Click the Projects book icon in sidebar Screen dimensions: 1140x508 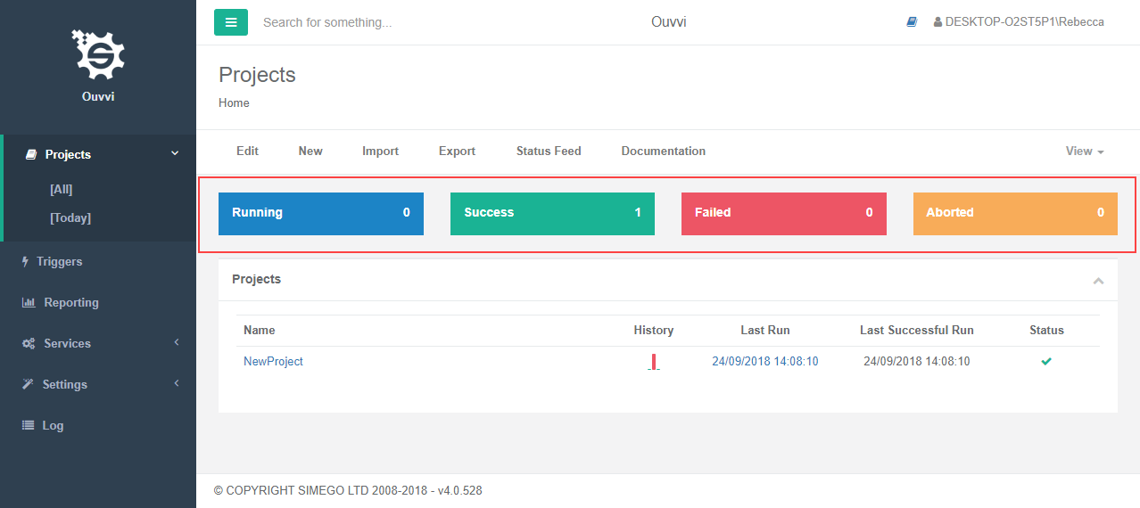click(x=31, y=154)
